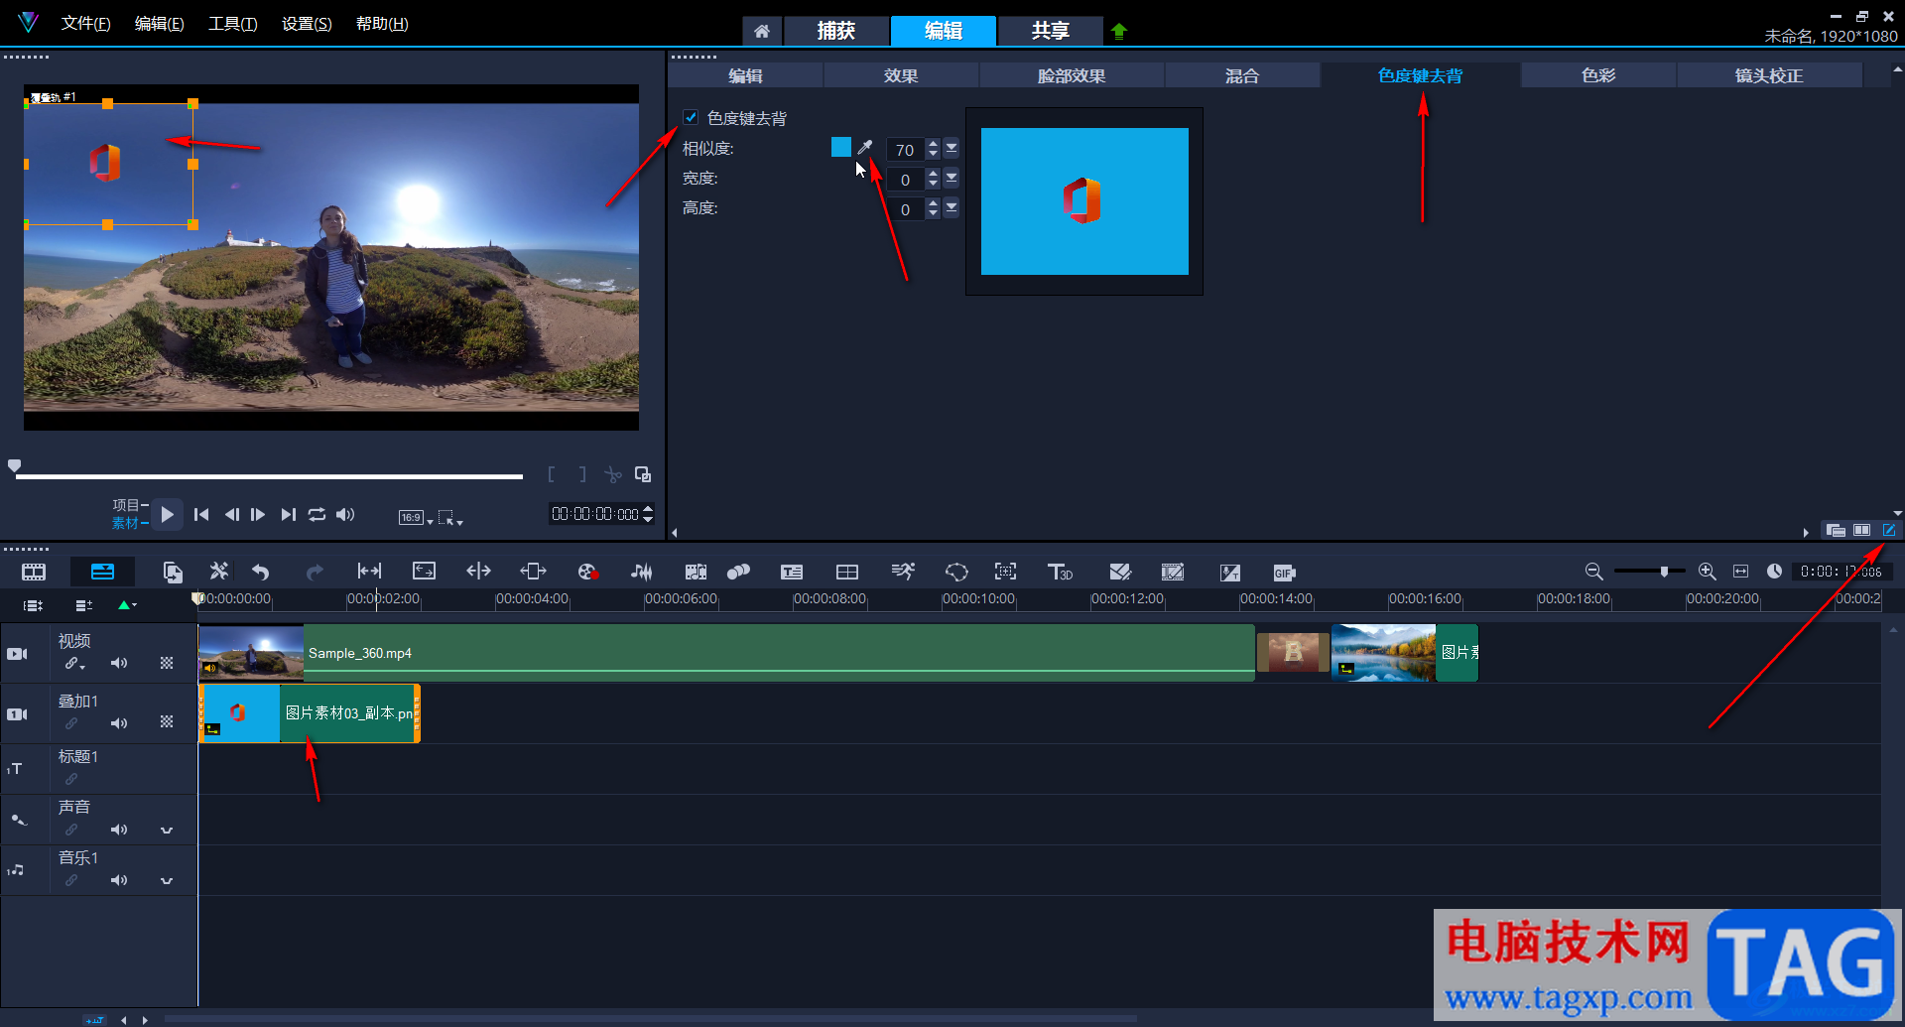The image size is (1905, 1027).
Task: Toggle repeat playback loop
Action: click(317, 514)
